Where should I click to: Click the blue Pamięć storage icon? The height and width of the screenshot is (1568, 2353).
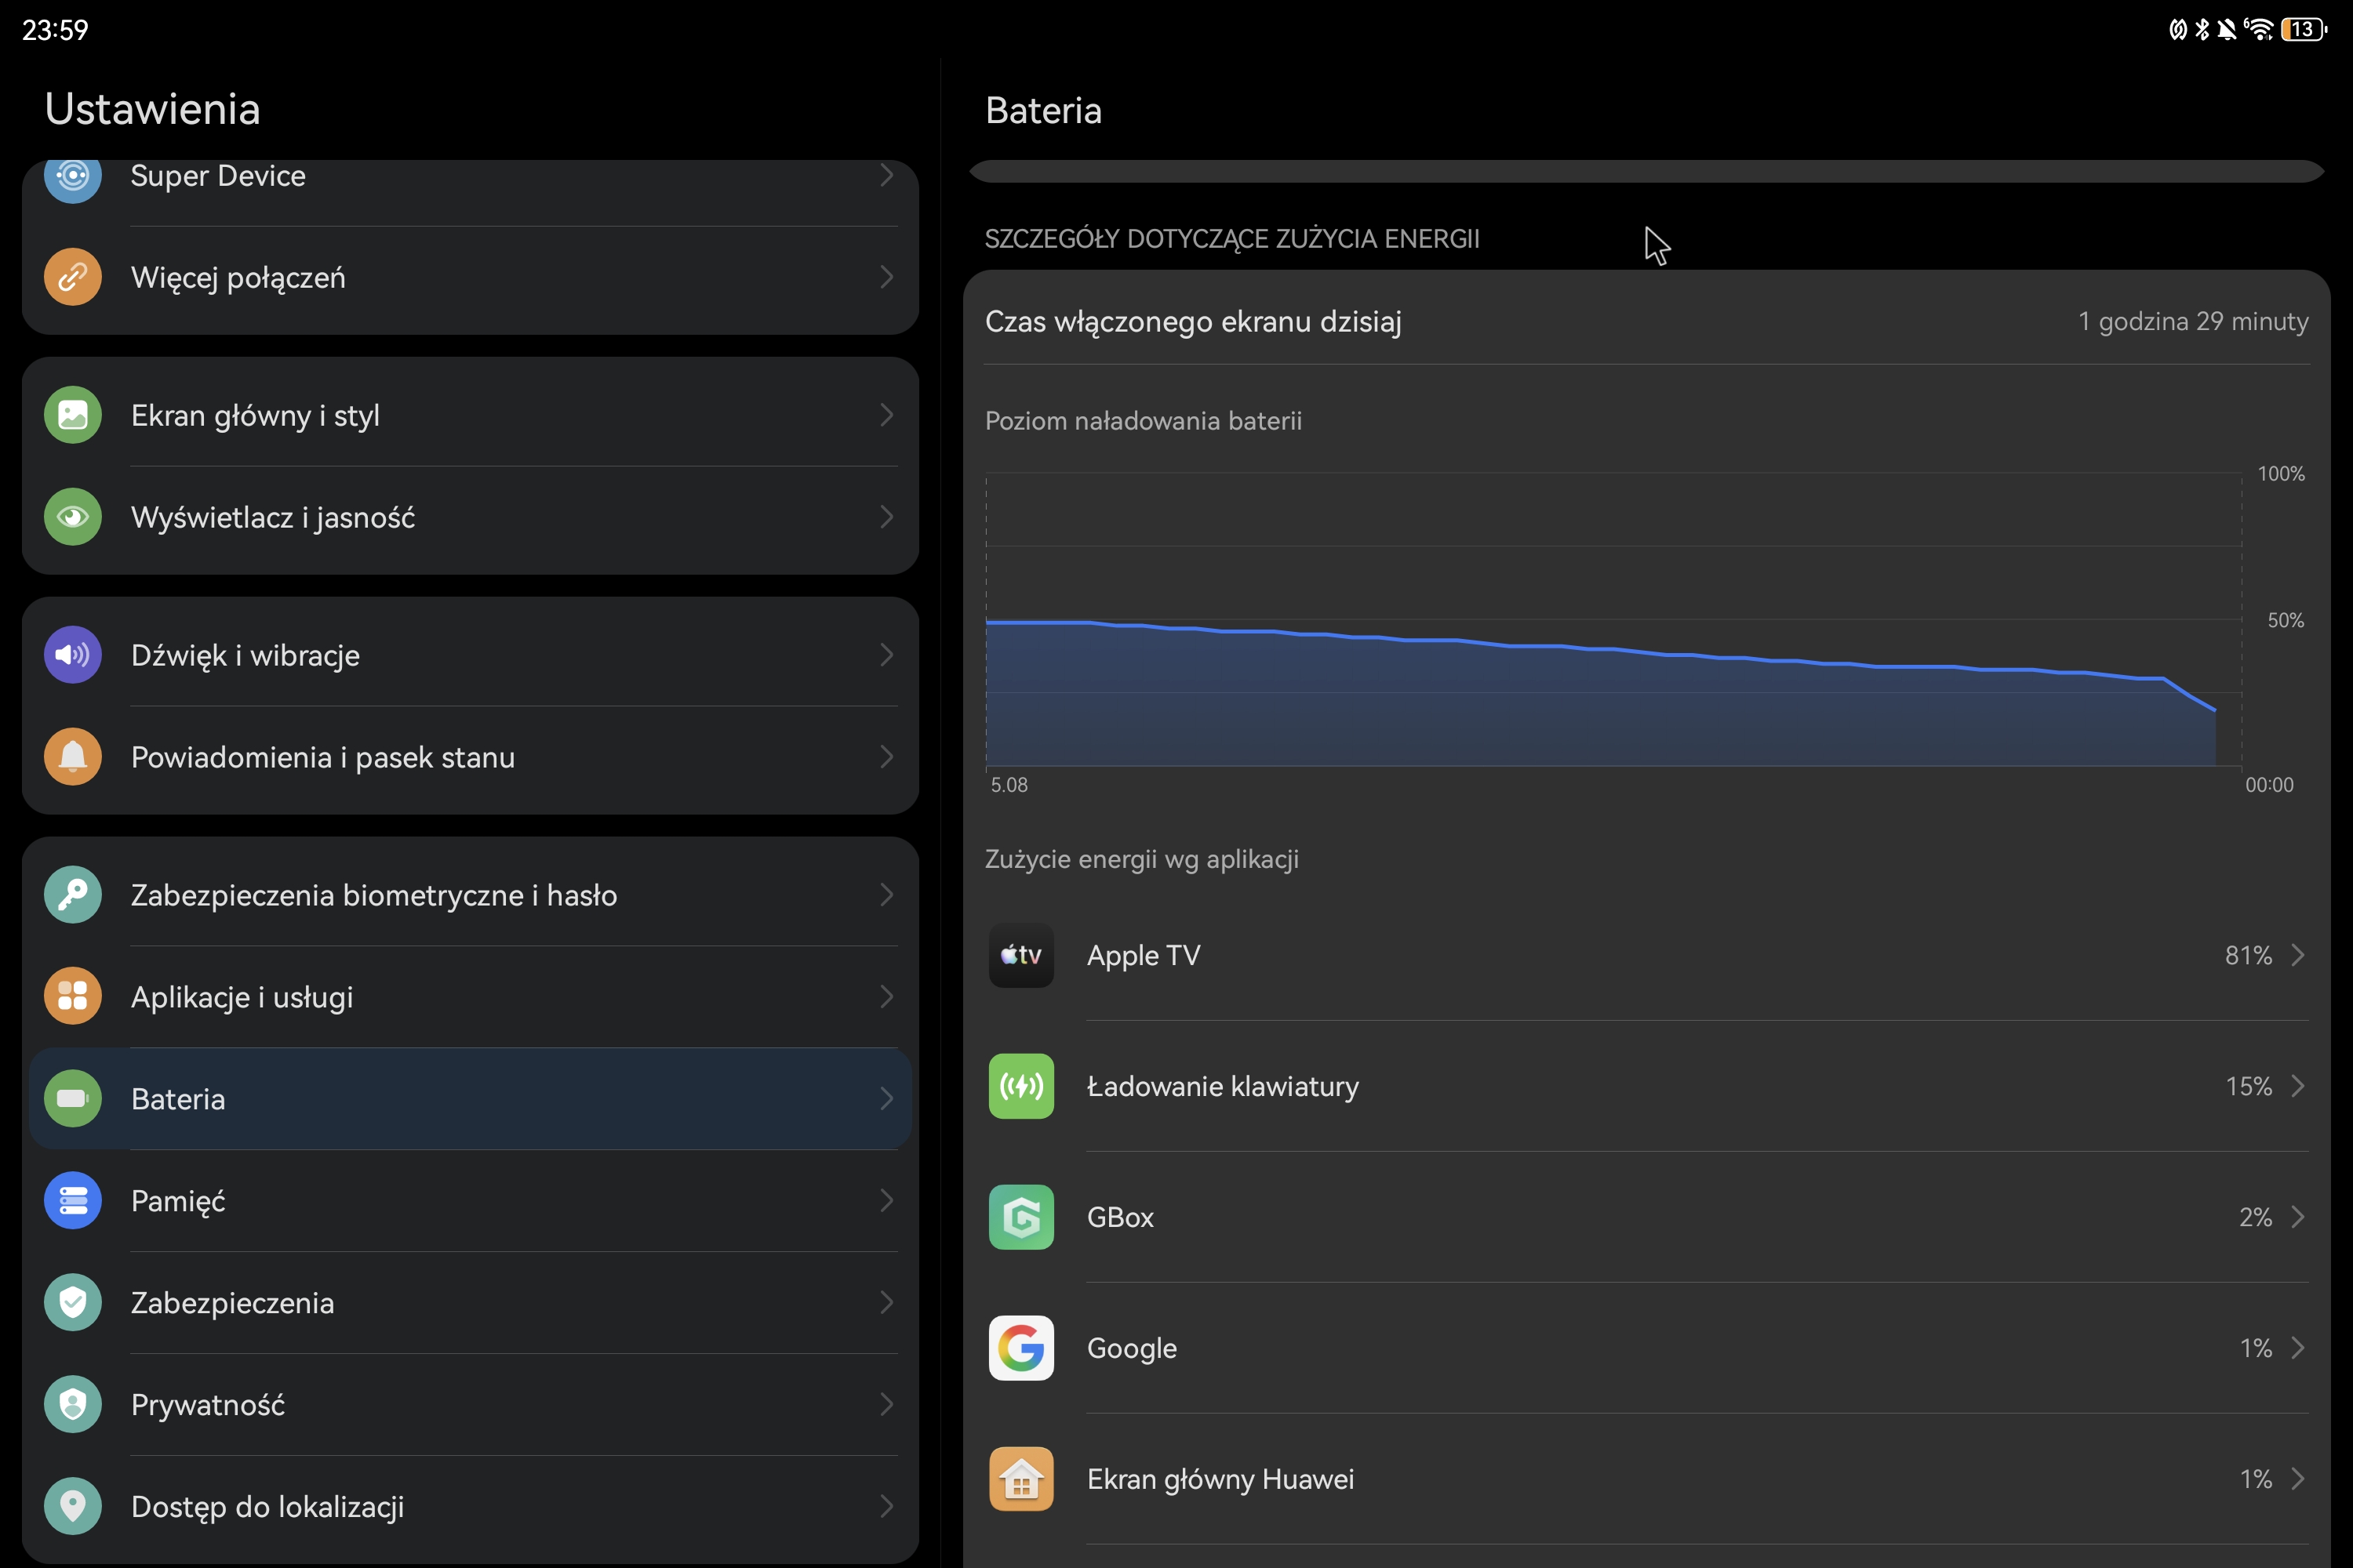[72, 1201]
